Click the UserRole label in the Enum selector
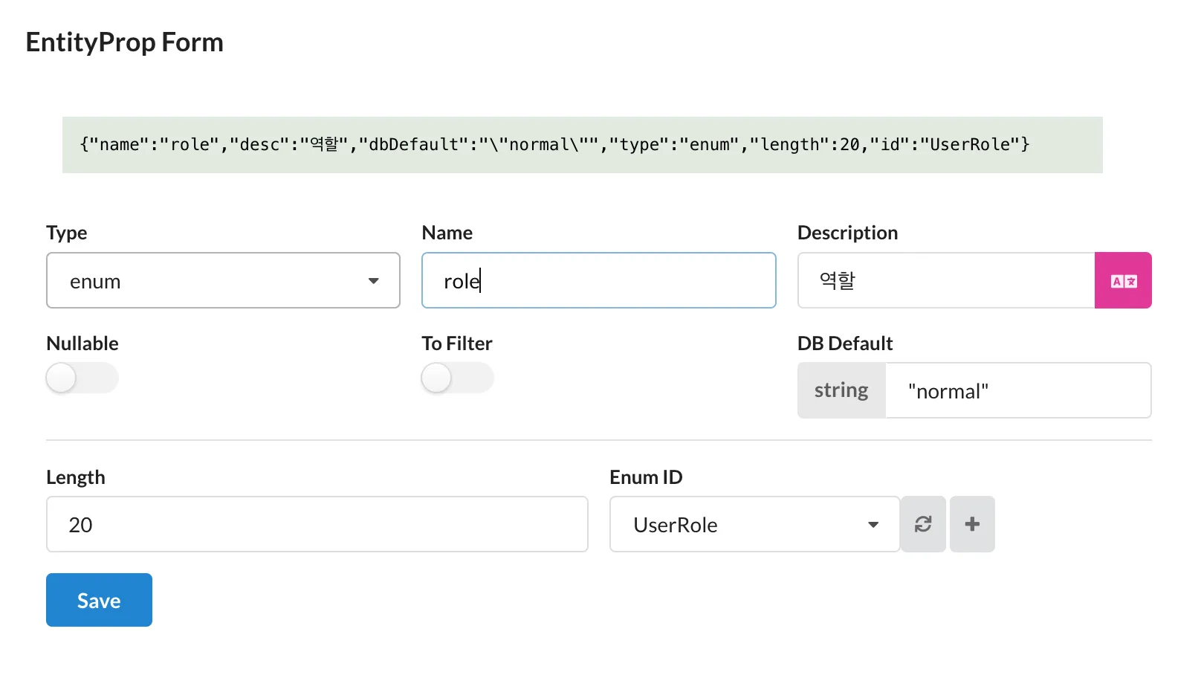Screen dimensions: 1201x675 [x=674, y=524]
